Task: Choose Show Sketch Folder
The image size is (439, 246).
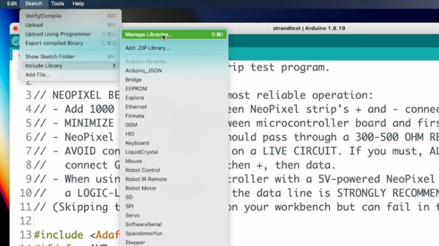Action: coord(70,56)
